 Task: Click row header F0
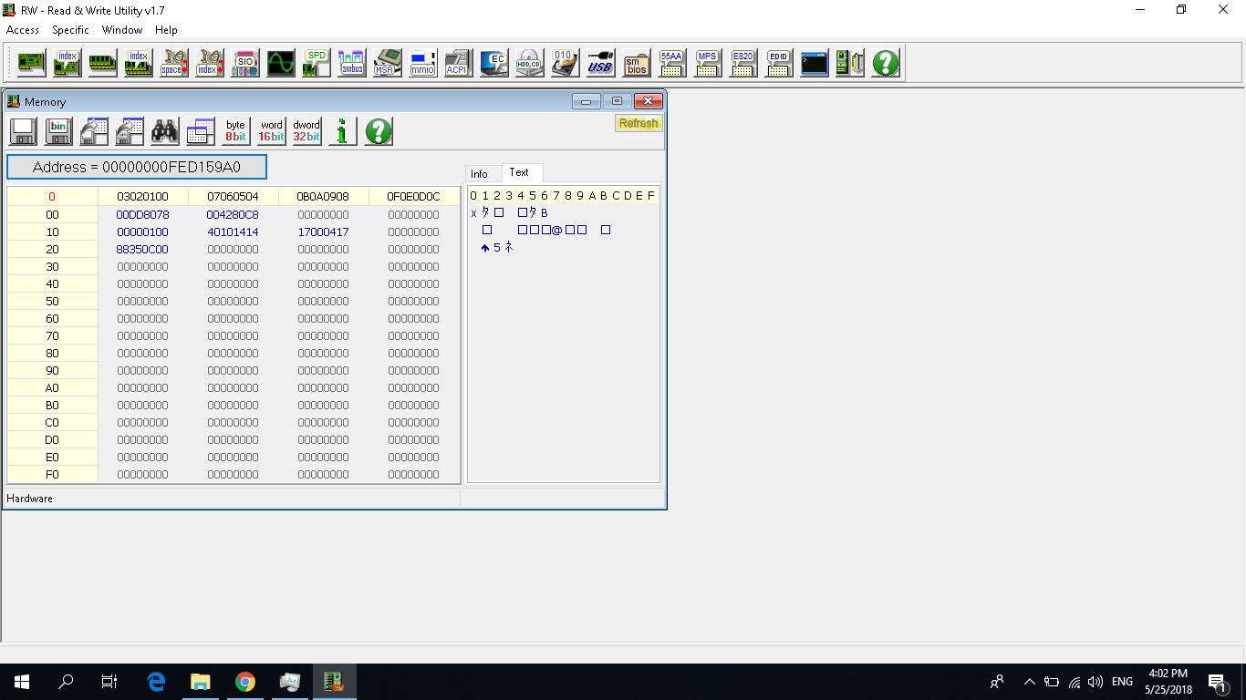52,474
